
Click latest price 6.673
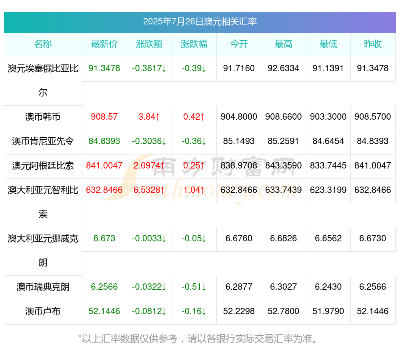[x=104, y=239]
